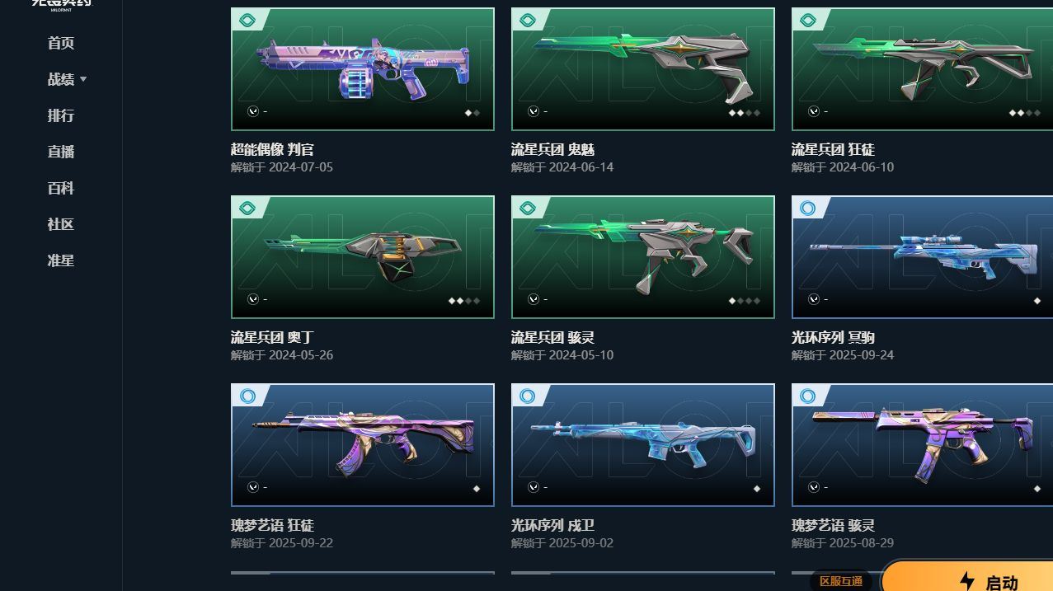This screenshot has width=1053, height=591.
Task: Open the 直播 page
Action: [61, 152]
